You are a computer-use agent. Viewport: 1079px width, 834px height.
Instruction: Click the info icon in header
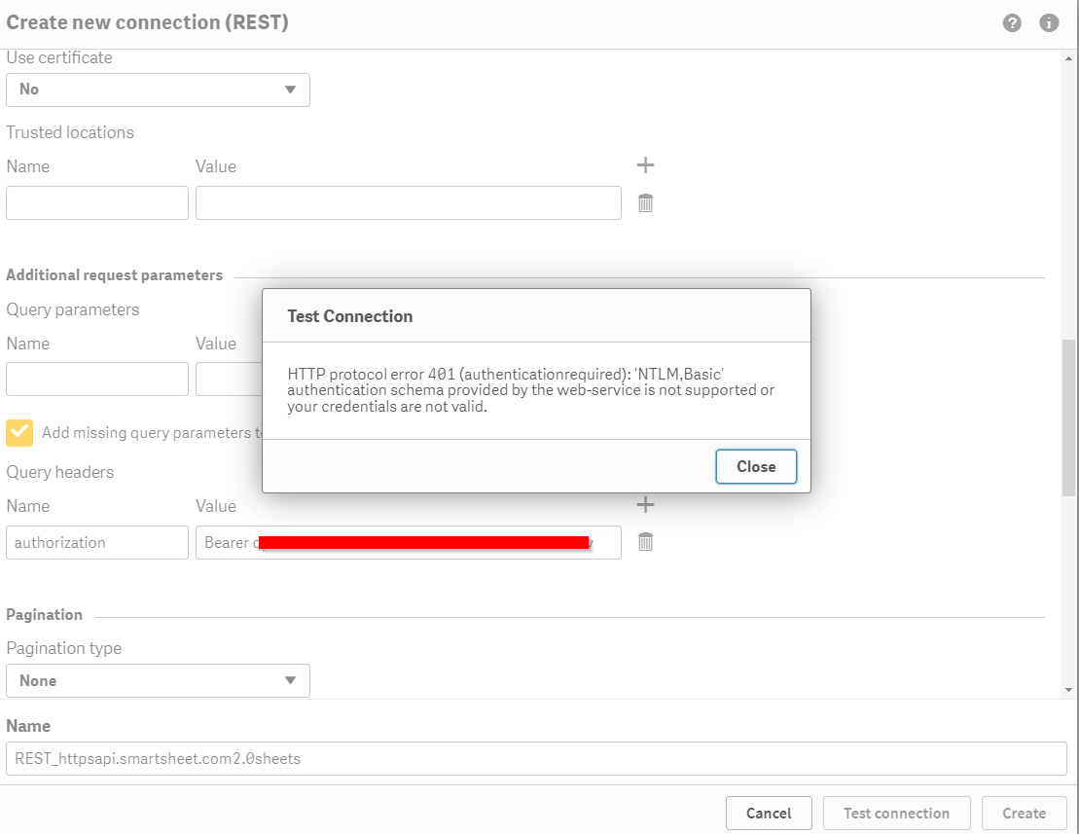pos(1049,22)
